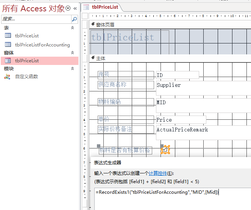
Task: Select the Supplier text box
Action: coord(203,88)
